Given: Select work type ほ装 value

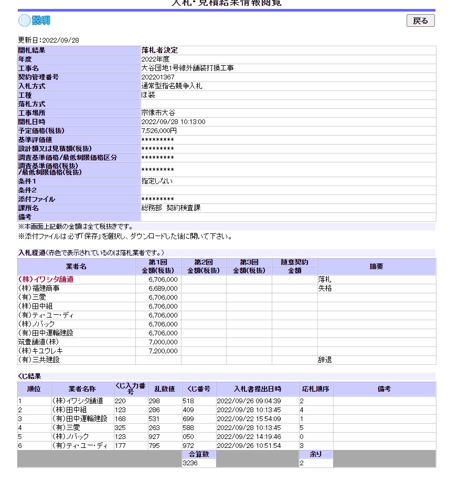Looking at the screenshot, I should pos(148,95).
